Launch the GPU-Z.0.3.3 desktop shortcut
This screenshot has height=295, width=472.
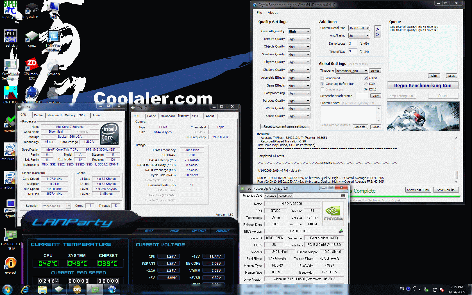click(10, 239)
